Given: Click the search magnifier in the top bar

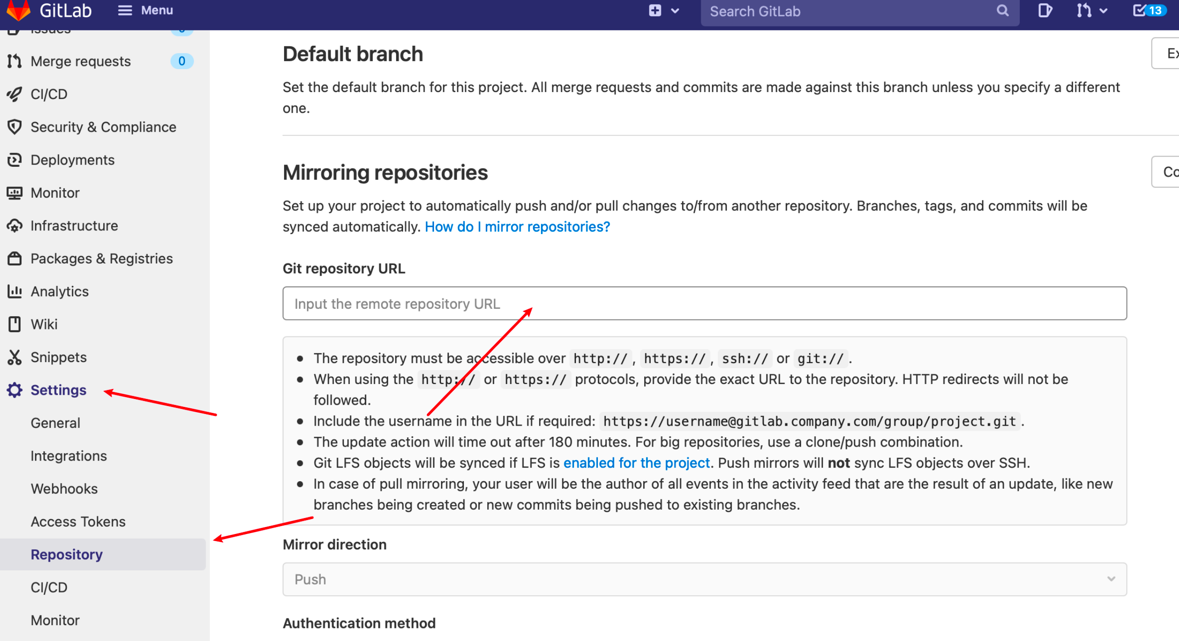Looking at the screenshot, I should [1001, 11].
